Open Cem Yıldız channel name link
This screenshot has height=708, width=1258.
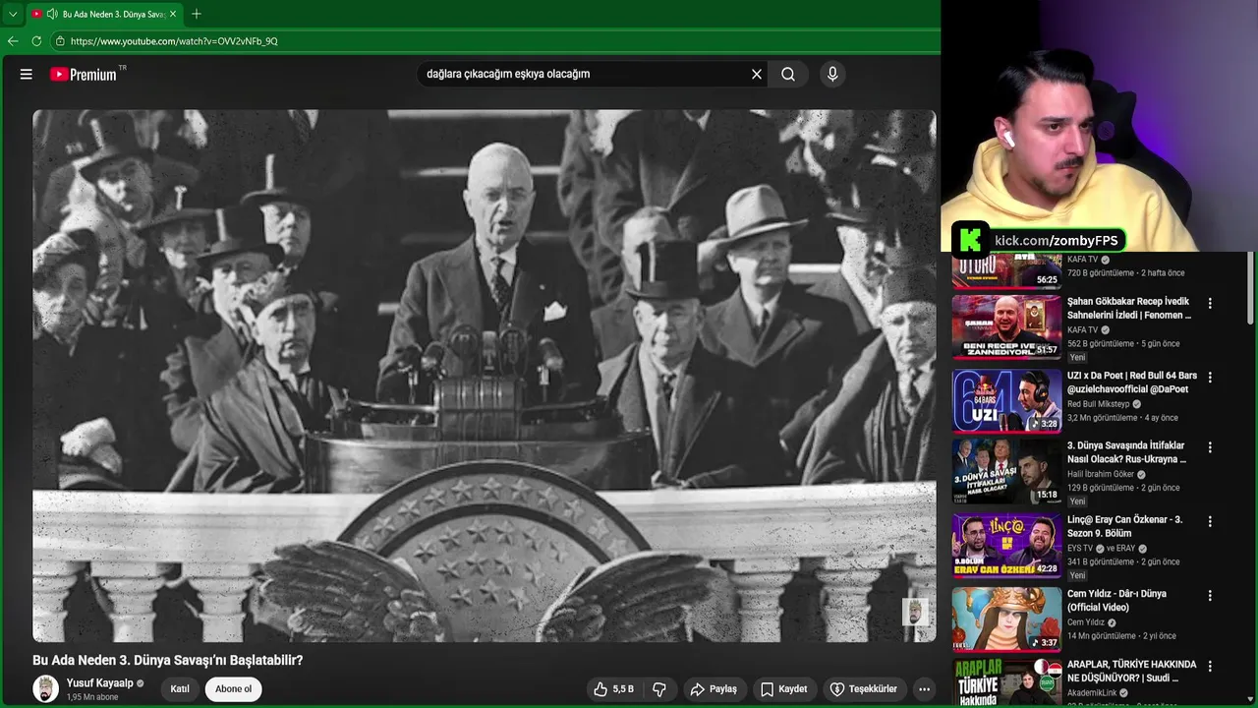pos(1086,622)
